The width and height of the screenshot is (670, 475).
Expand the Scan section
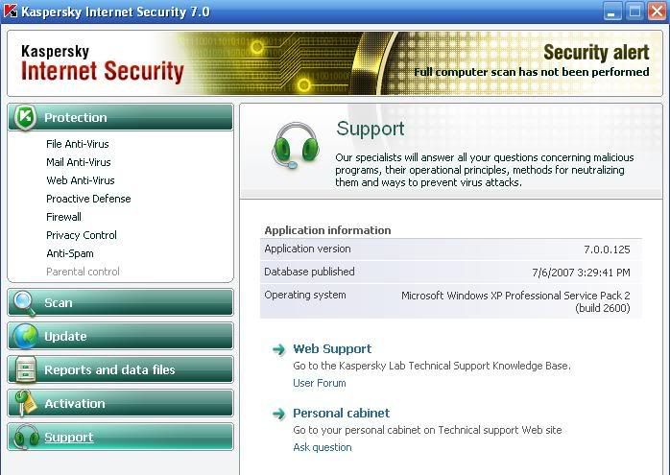click(x=59, y=302)
